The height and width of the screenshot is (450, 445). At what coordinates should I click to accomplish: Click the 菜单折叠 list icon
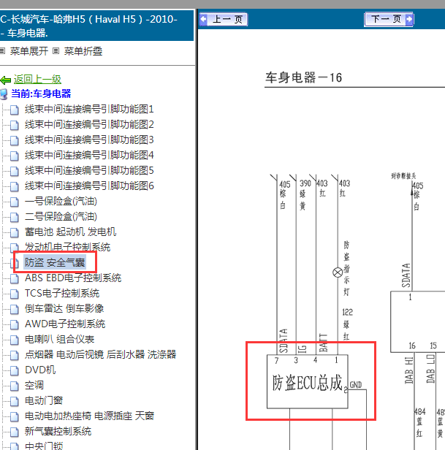(56, 51)
